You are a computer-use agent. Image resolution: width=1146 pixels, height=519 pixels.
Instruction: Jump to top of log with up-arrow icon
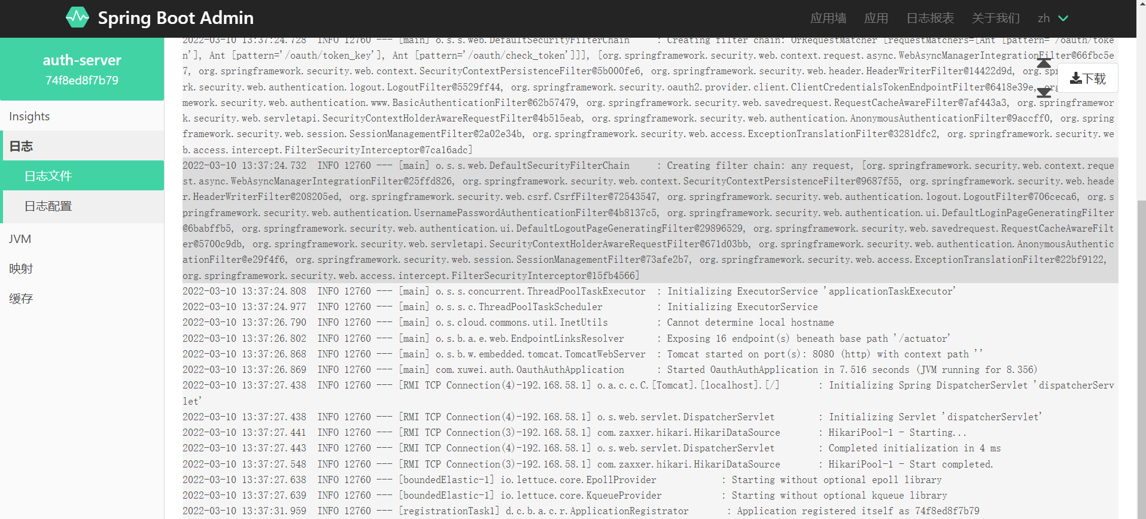1044,63
